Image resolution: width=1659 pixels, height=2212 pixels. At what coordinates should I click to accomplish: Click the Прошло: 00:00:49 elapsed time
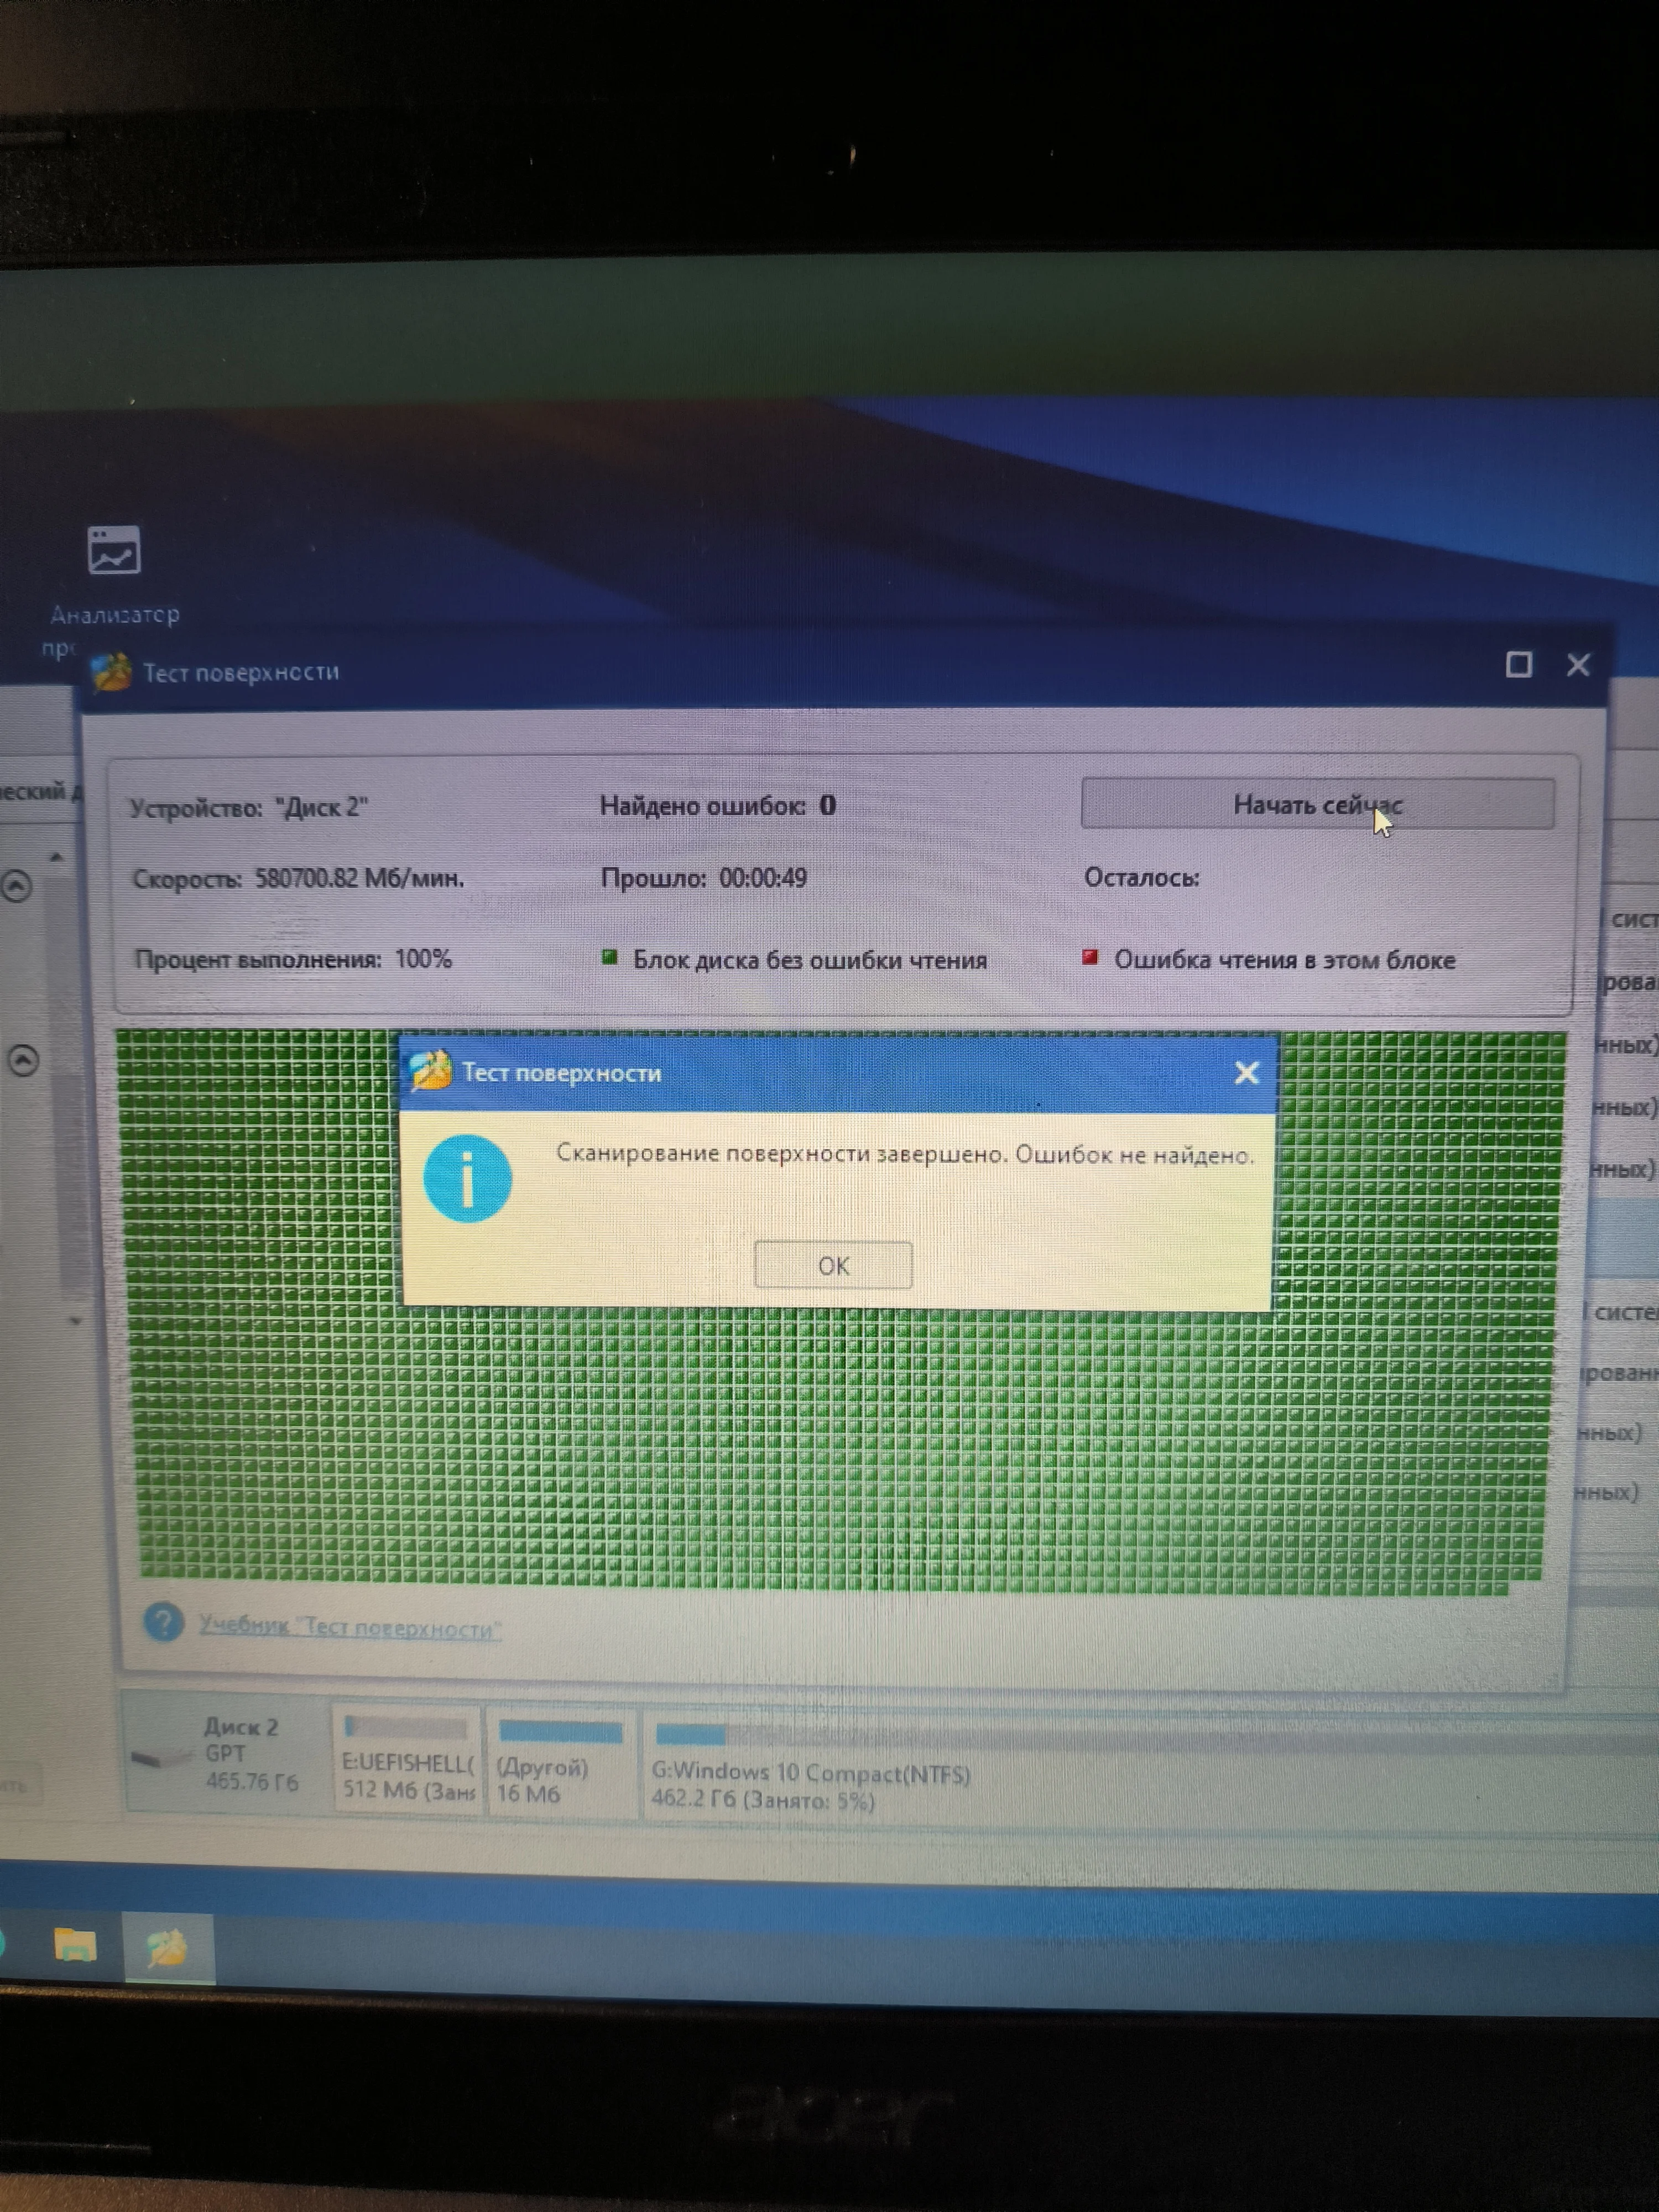tap(704, 878)
